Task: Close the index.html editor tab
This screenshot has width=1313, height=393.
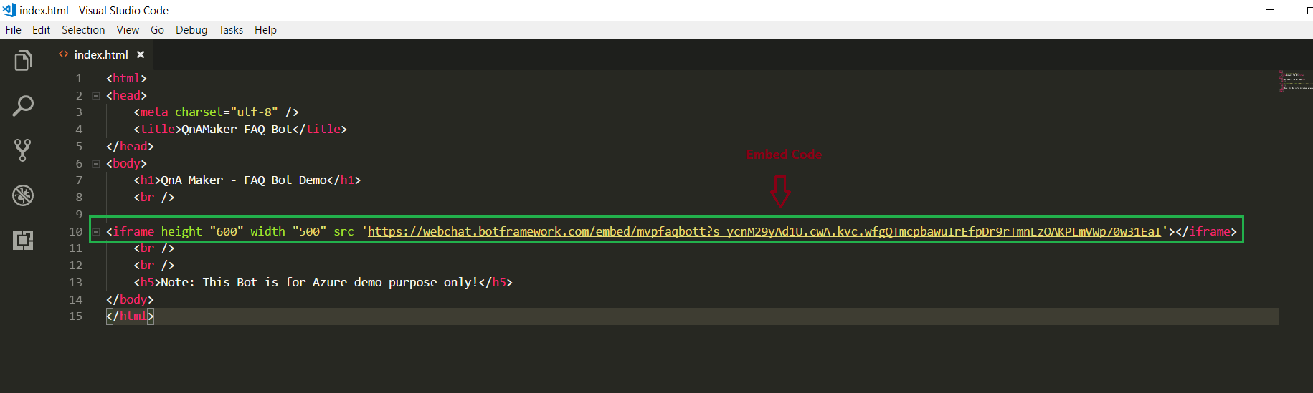Action: point(141,54)
